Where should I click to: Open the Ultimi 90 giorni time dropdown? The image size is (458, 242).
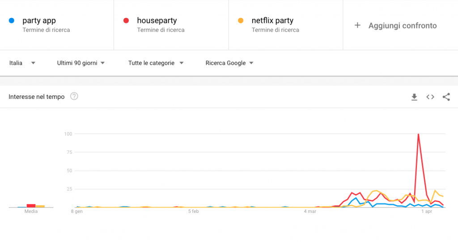tap(81, 63)
